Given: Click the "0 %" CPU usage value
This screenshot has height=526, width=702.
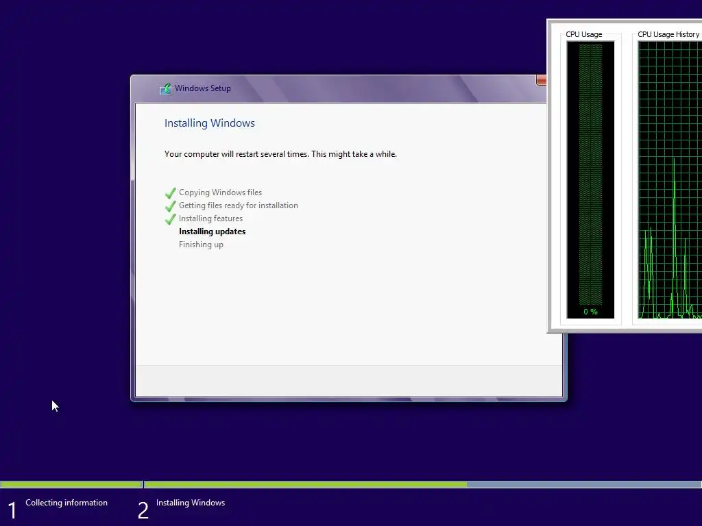Looking at the screenshot, I should point(590,312).
